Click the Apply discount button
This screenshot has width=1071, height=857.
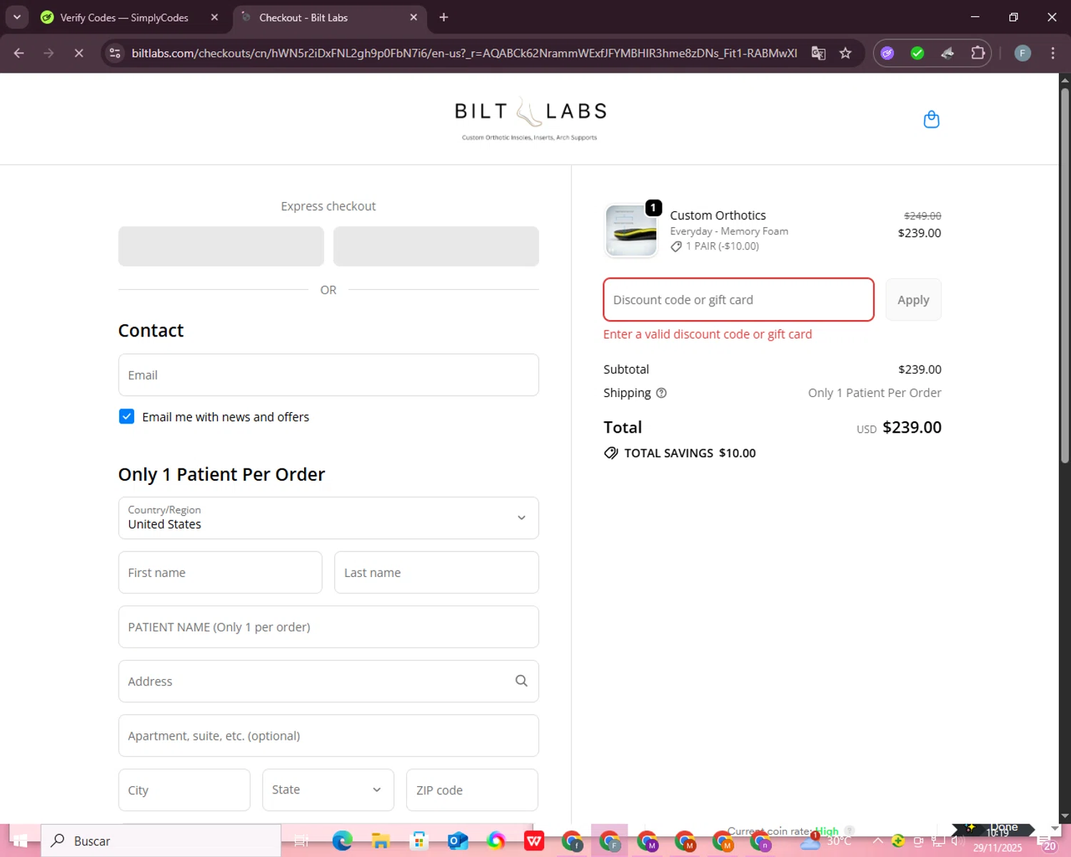913,300
